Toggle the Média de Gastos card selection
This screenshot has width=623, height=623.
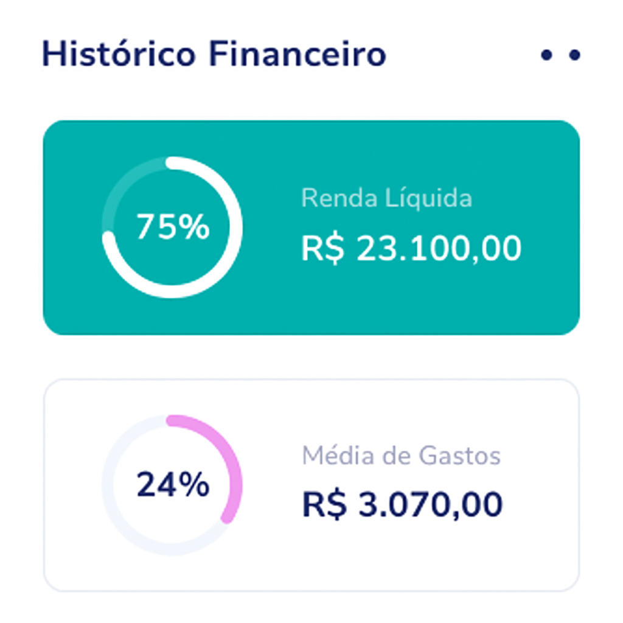[311, 484]
